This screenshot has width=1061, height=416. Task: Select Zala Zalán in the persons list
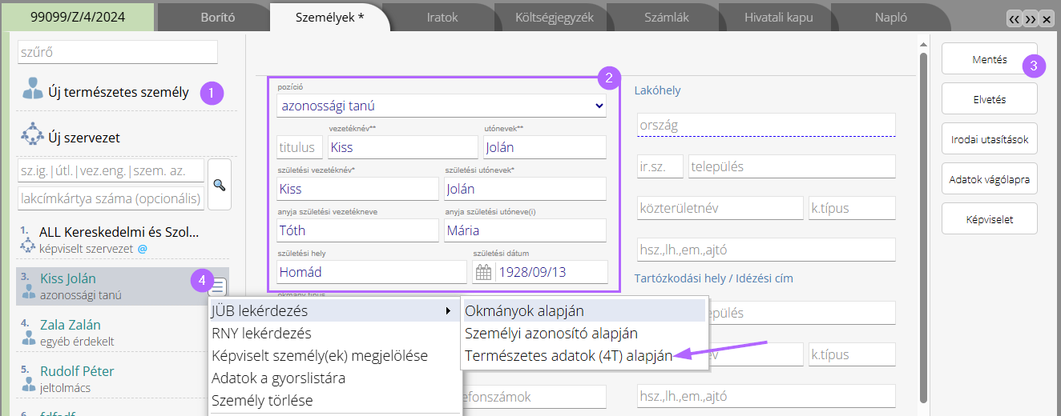pos(123,333)
